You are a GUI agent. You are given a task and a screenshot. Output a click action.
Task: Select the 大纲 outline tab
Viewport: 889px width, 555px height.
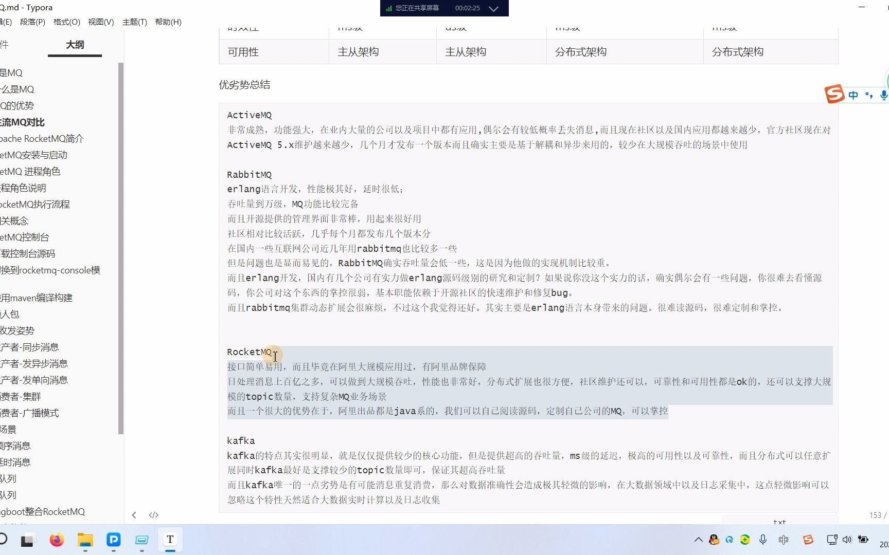click(x=75, y=45)
